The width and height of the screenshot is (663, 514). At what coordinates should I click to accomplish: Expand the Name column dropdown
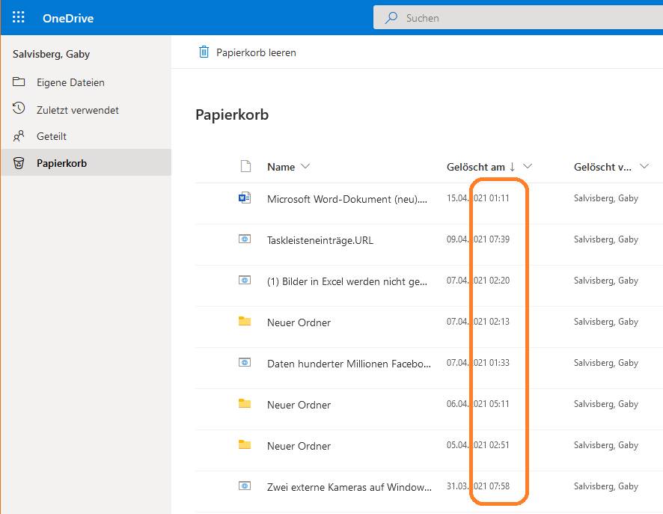point(305,167)
